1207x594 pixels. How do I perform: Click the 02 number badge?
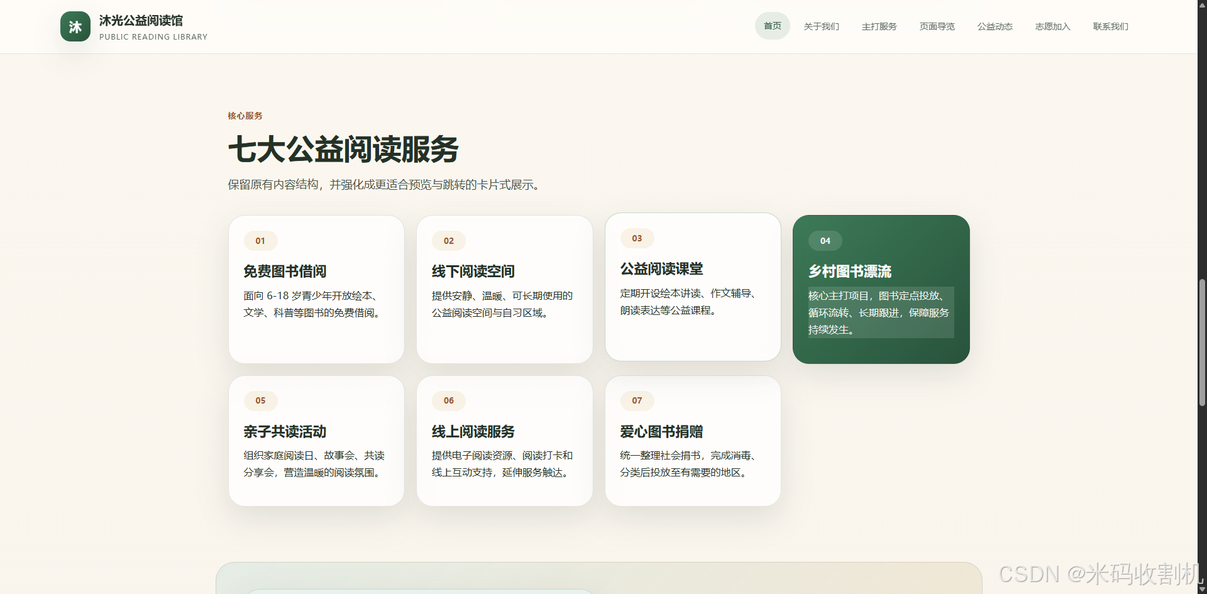point(449,241)
